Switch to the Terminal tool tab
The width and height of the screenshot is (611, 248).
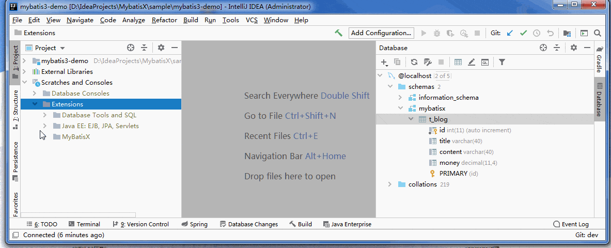[x=84, y=224]
